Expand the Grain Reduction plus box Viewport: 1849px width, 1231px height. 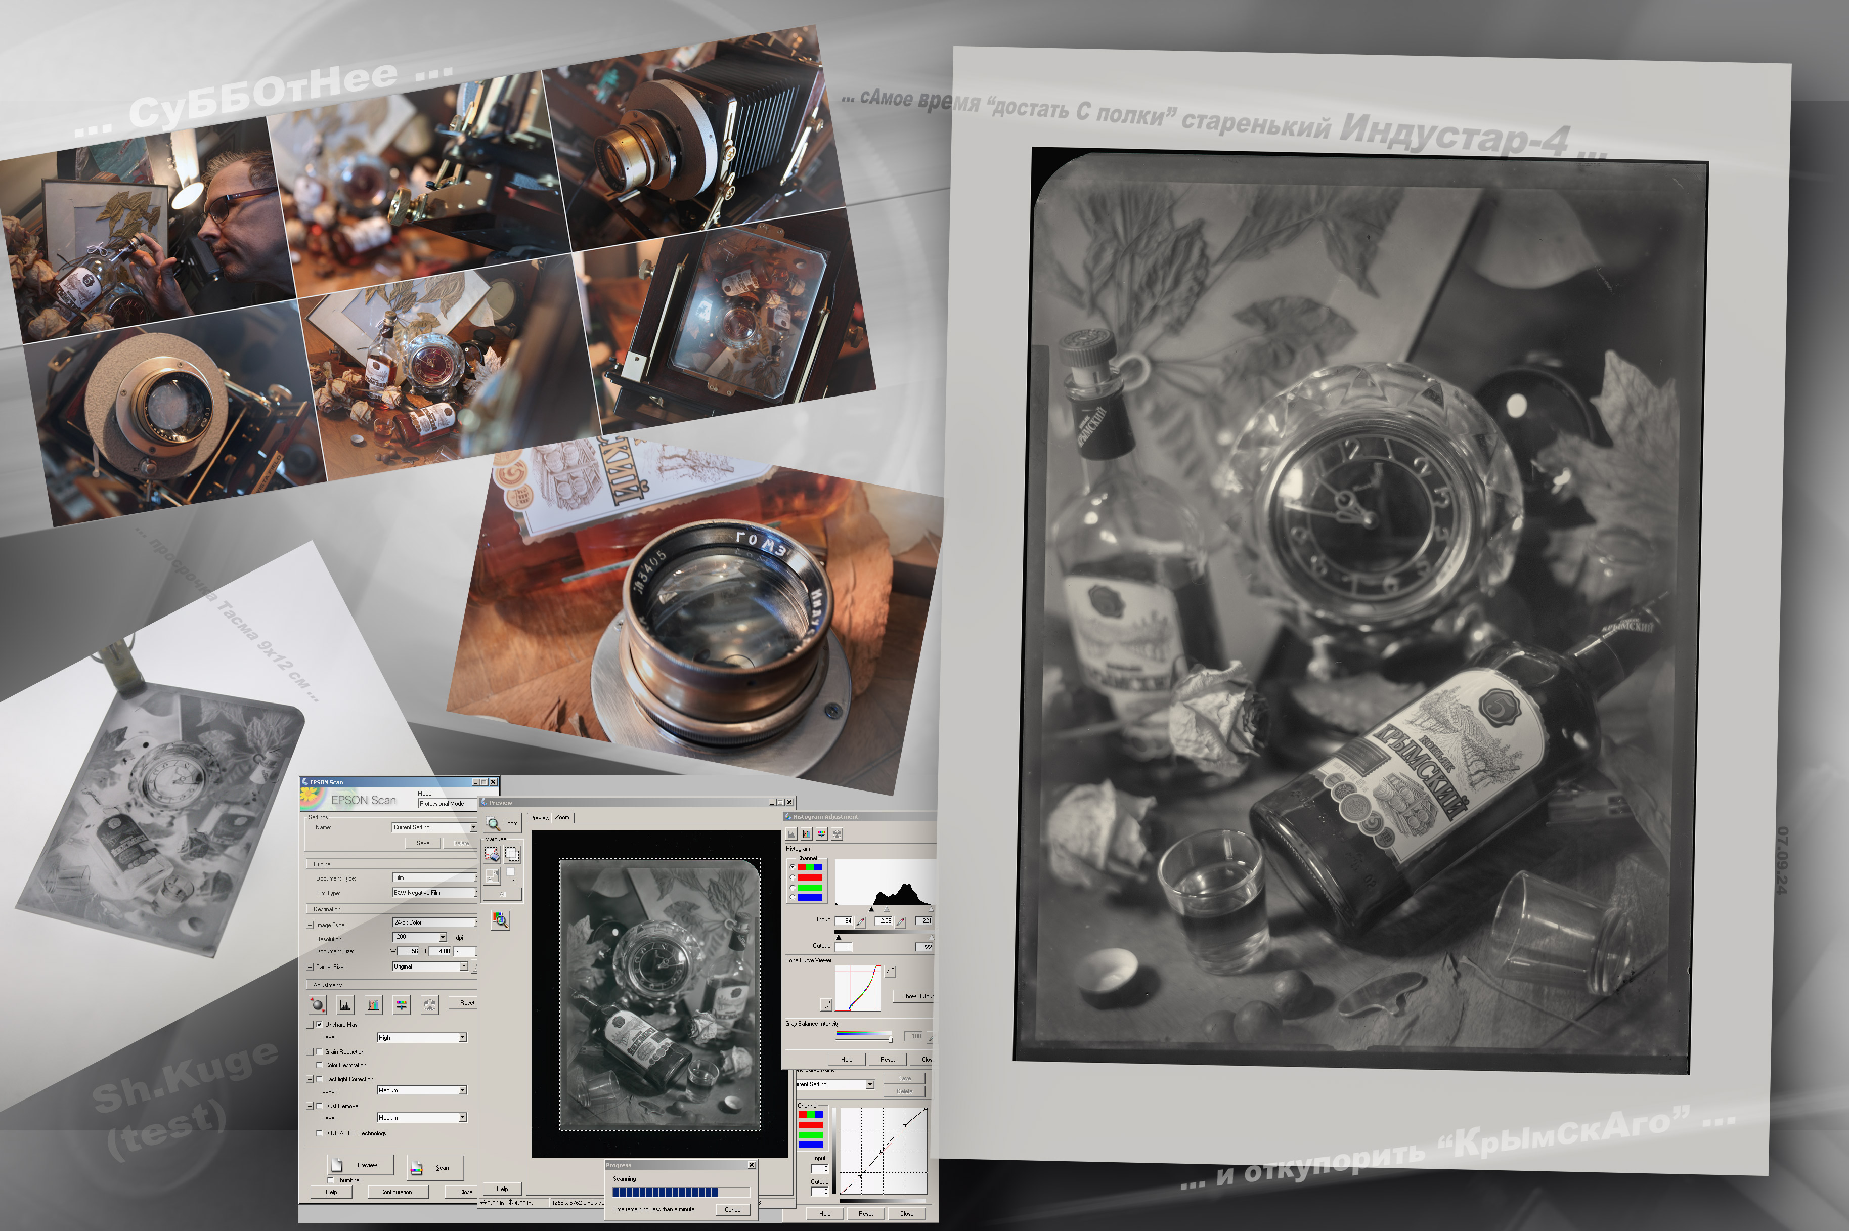click(x=310, y=1052)
